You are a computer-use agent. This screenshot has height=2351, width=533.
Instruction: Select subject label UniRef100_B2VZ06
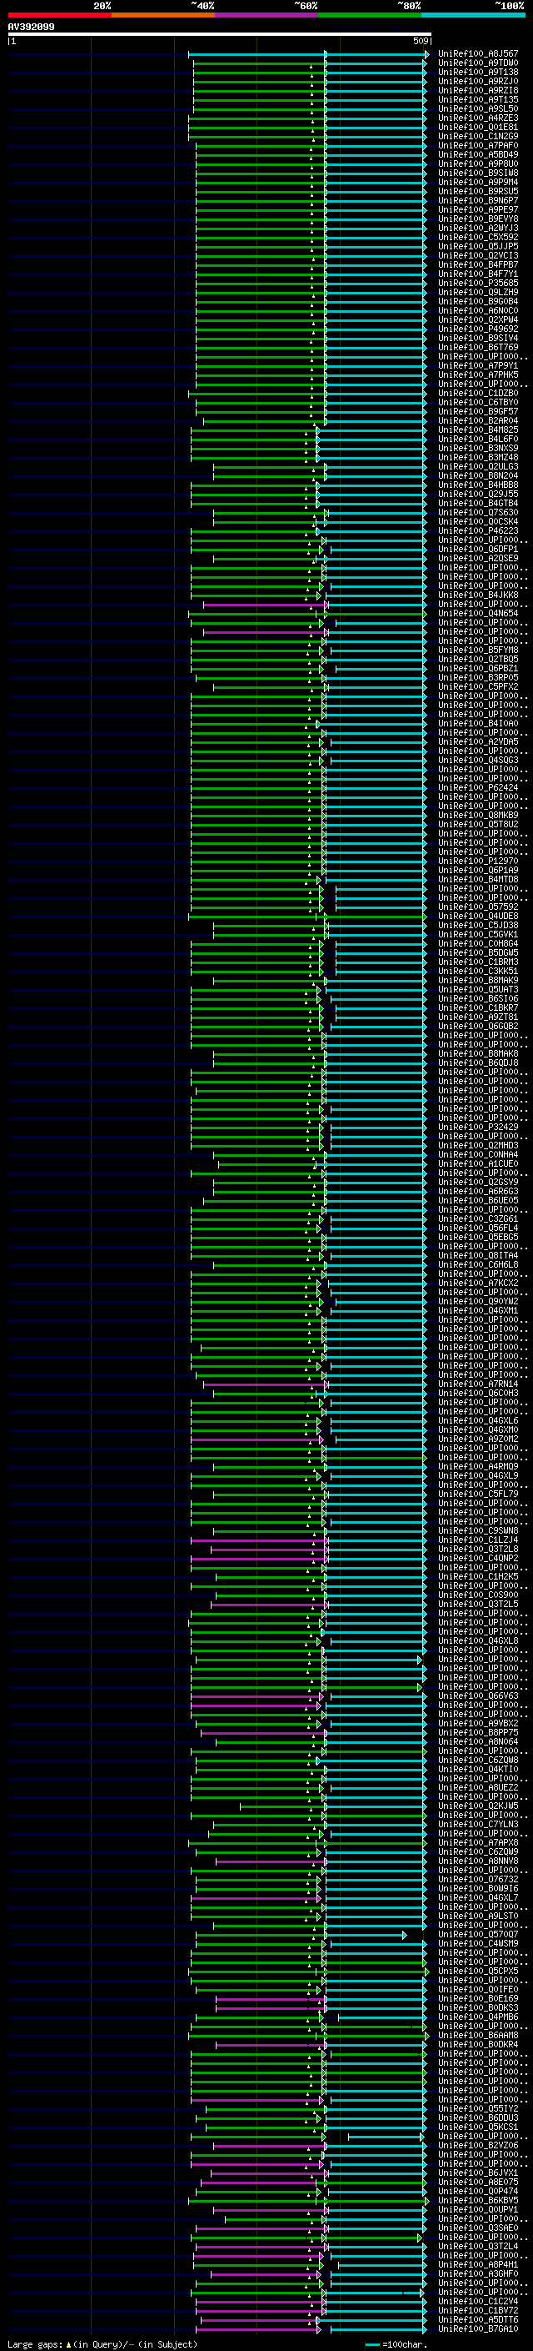(478, 2145)
